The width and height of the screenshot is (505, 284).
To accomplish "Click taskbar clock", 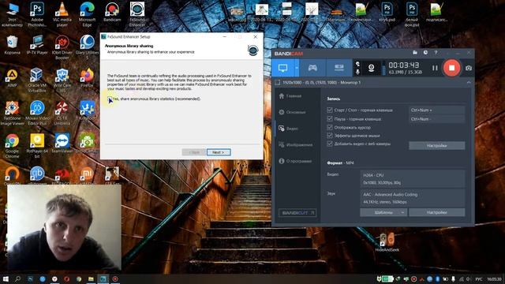I will 494,279.
